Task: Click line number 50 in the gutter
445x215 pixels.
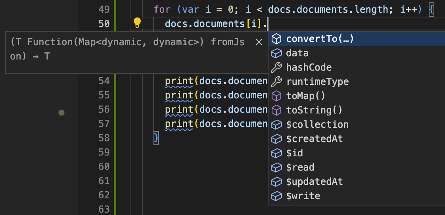Action: (x=104, y=24)
